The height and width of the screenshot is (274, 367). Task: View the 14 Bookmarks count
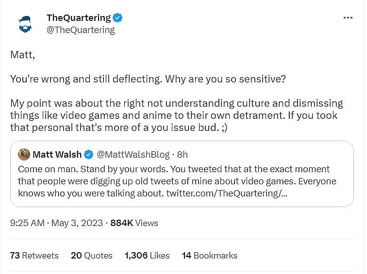point(209,255)
